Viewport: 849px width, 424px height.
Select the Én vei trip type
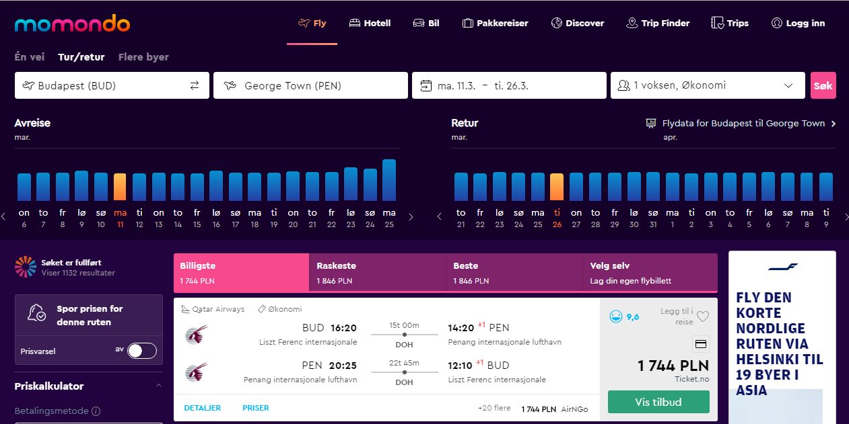click(x=30, y=57)
